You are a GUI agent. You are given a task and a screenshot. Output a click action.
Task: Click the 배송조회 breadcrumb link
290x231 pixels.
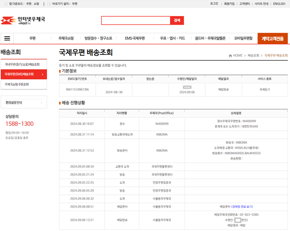point(253,55)
